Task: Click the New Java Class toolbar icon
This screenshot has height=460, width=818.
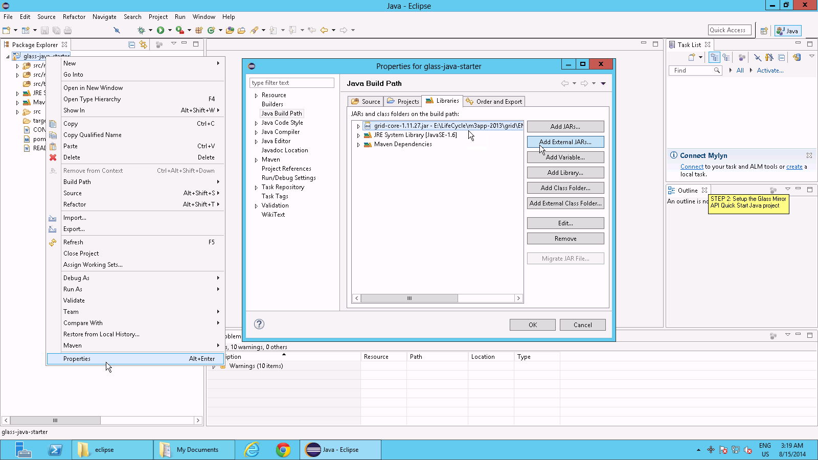Action: click(x=211, y=31)
